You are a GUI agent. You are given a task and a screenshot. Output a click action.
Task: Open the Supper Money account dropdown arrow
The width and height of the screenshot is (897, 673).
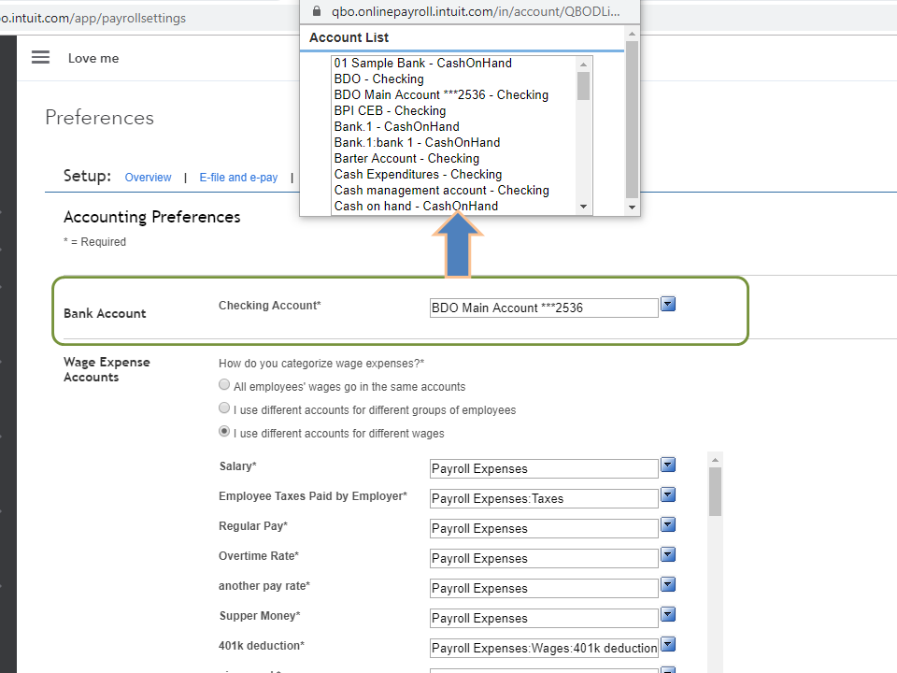[667, 614]
